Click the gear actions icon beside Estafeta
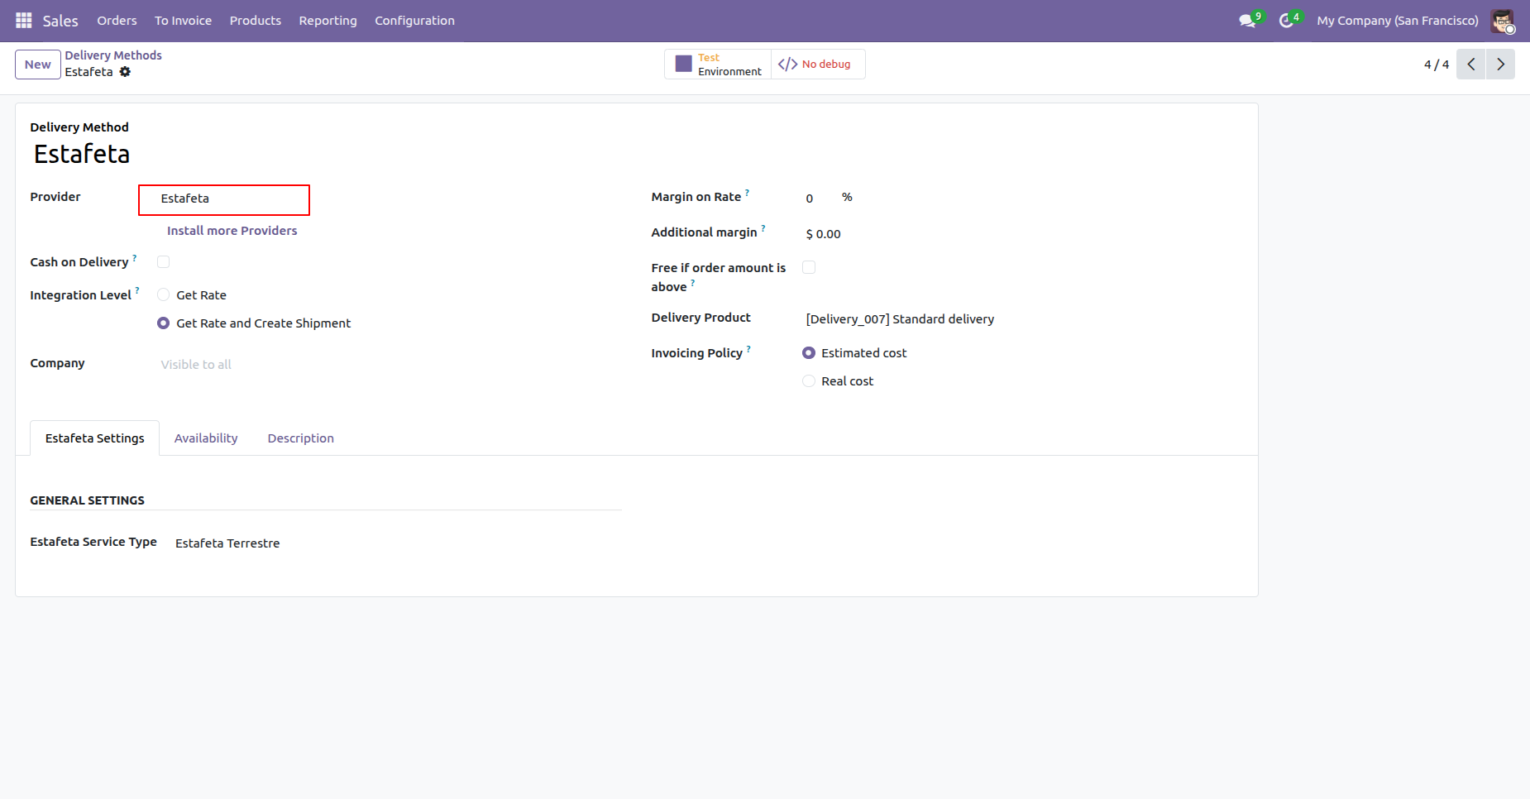This screenshot has width=1530, height=799. (125, 72)
